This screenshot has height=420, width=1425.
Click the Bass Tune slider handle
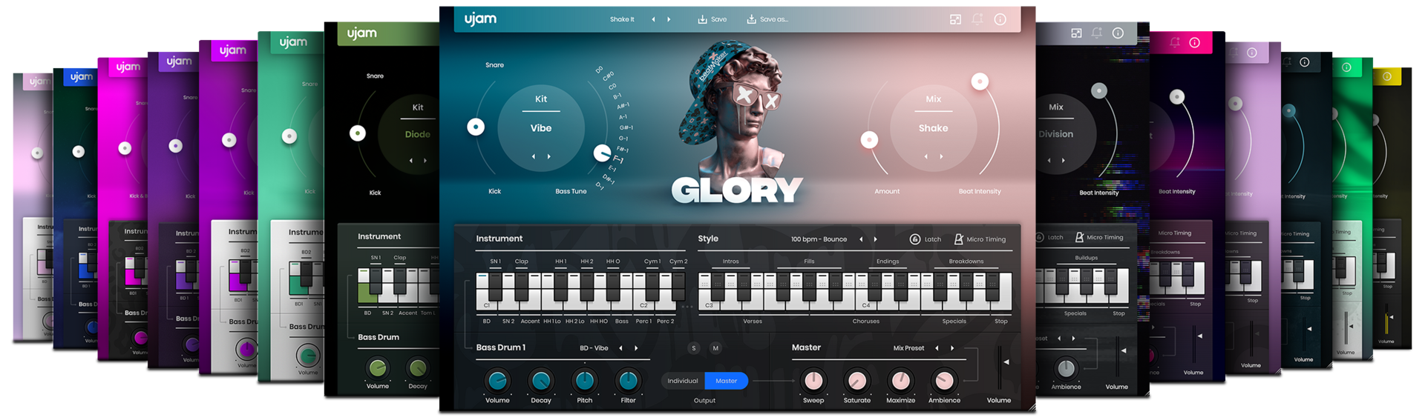point(602,153)
